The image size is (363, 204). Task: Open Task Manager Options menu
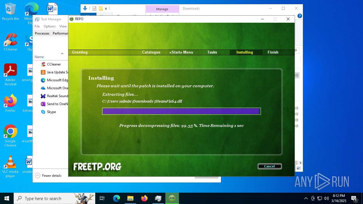point(50,26)
